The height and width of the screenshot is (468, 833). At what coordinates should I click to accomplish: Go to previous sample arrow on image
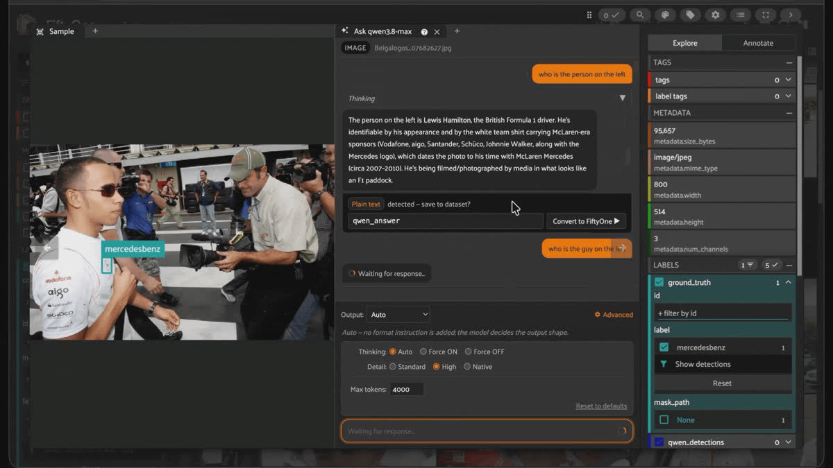[47, 248]
